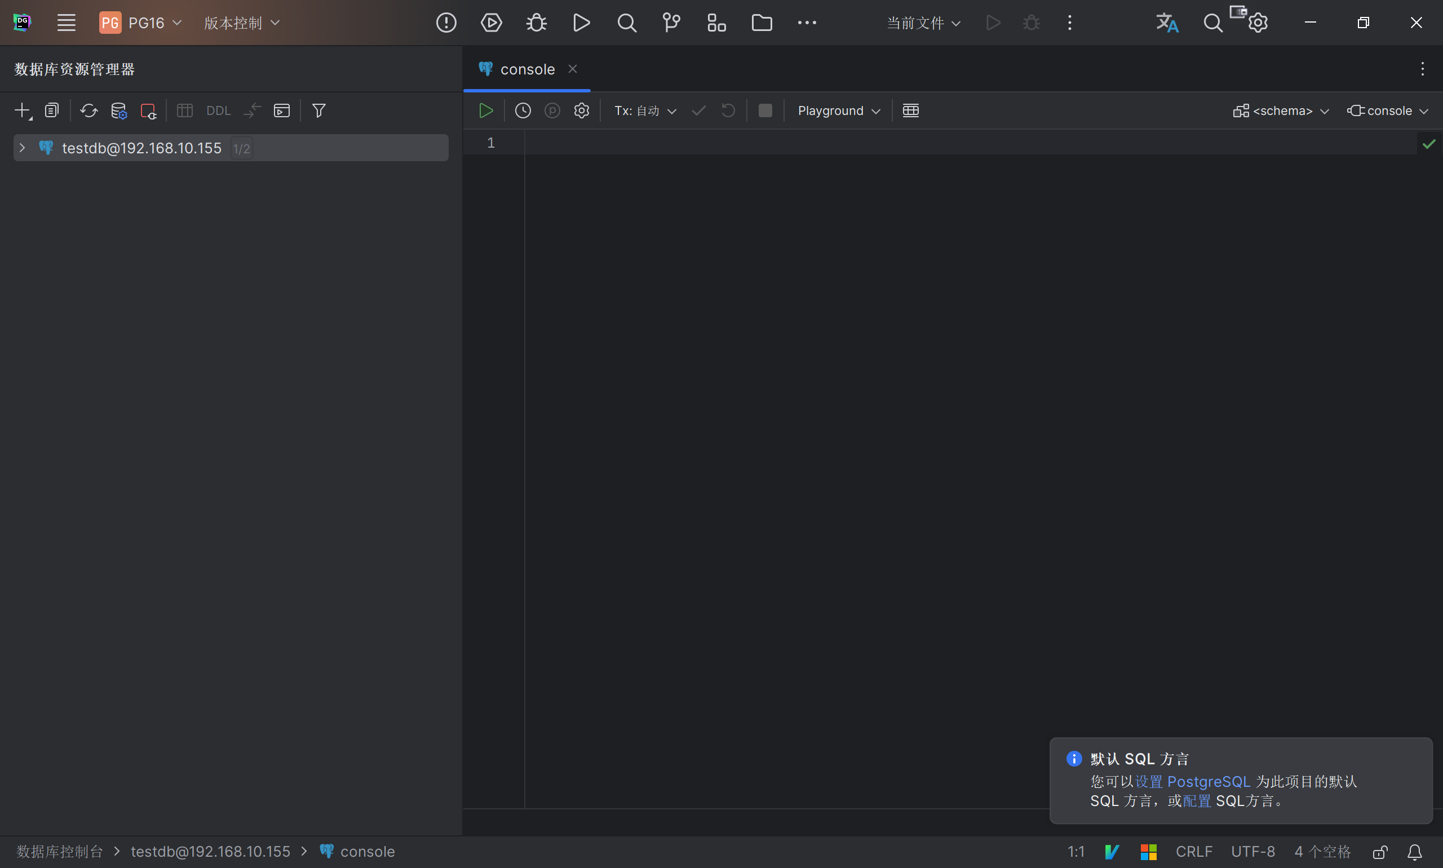Duplicate data source icon in explorer toolbar
The height and width of the screenshot is (868, 1443).
52,110
